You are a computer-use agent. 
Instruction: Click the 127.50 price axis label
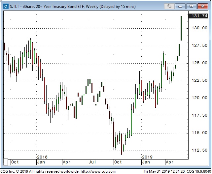(x=199, y=45)
